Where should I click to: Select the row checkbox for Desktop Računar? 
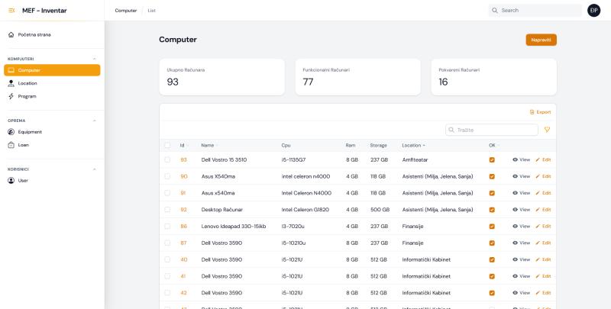(x=167, y=209)
